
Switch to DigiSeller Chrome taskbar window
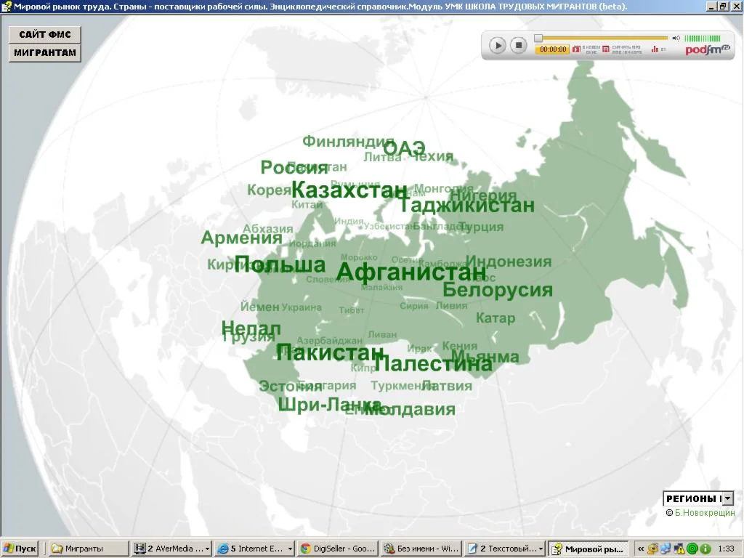pyautogui.click(x=338, y=549)
